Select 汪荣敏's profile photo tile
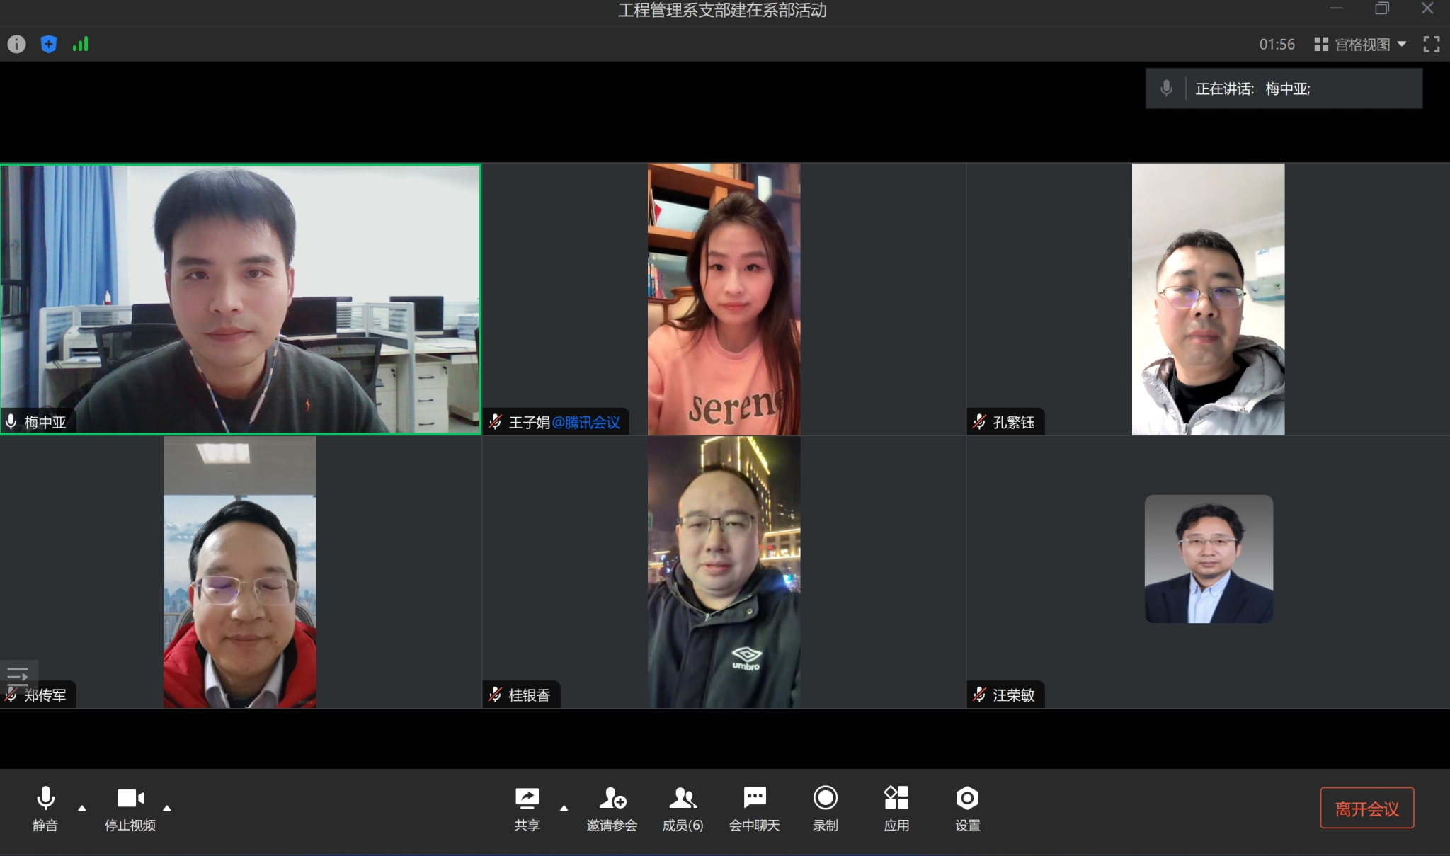The image size is (1450, 856). tap(1209, 559)
